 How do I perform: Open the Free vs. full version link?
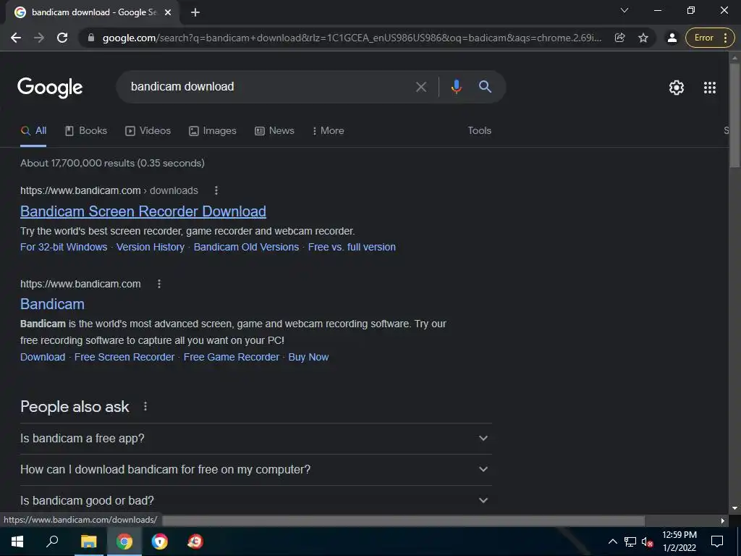click(x=352, y=248)
